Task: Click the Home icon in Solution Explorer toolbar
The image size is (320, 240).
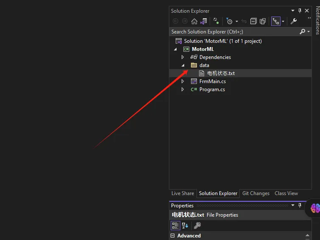Action: point(194,21)
